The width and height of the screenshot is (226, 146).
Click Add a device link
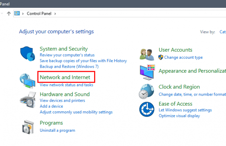tap(52, 106)
